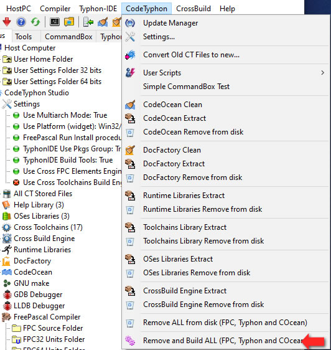Viewport: 331px width, 350px height.
Task: Choose CrossBuild Engine Remove from disk
Action: coord(225,305)
